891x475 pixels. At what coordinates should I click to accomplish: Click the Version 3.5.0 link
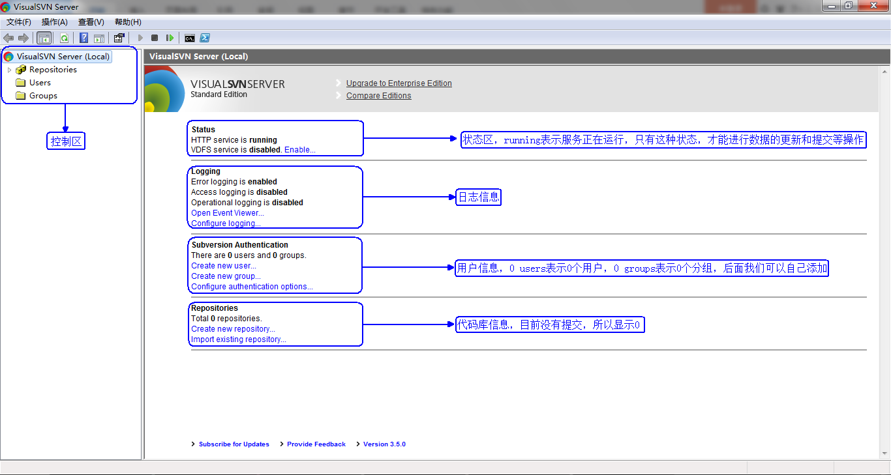(x=384, y=444)
